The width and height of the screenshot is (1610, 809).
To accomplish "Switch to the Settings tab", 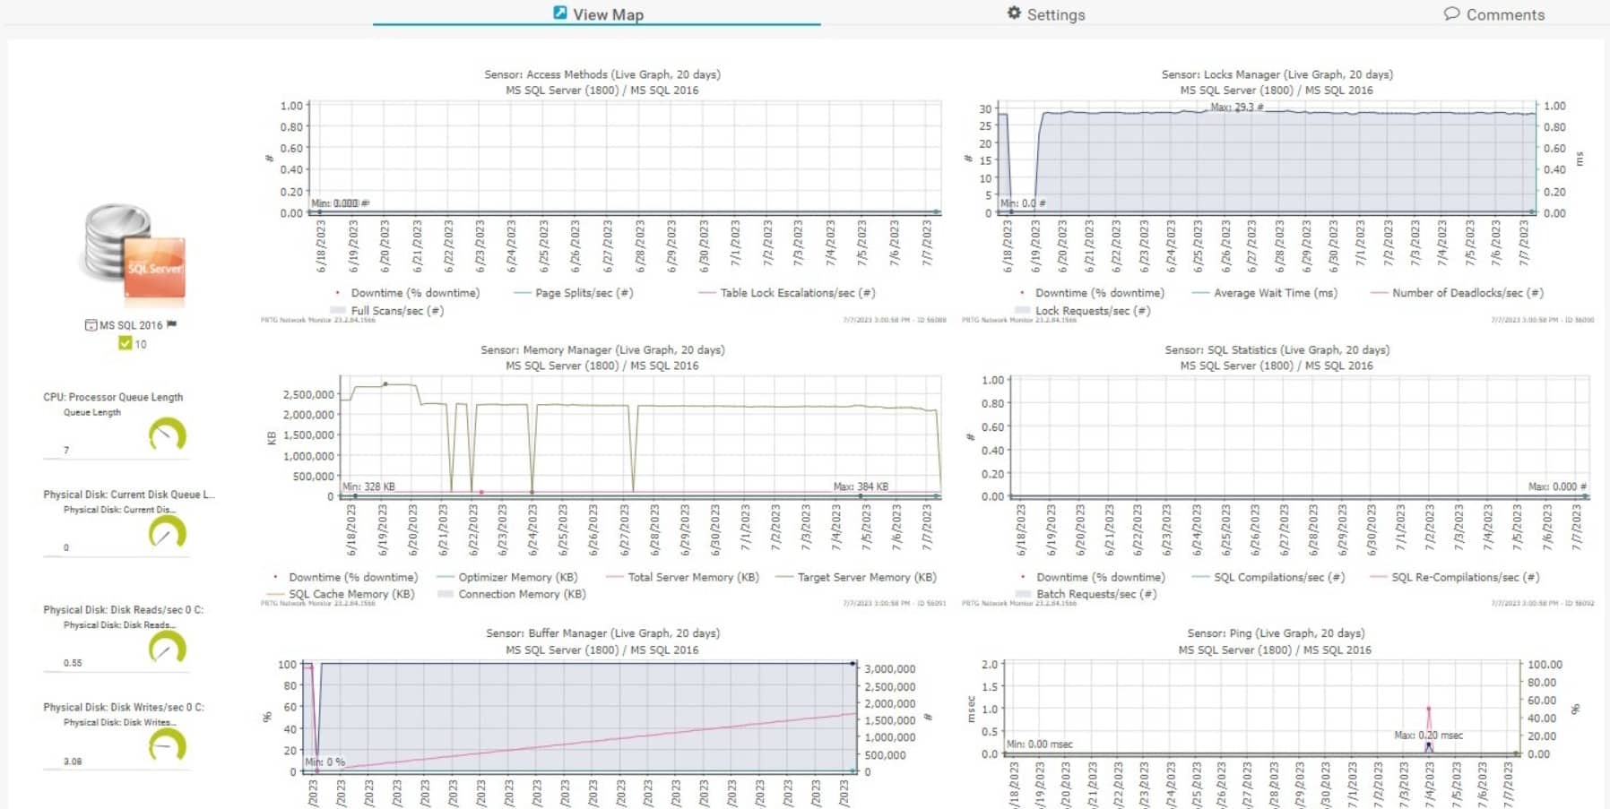I will click(1045, 13).
